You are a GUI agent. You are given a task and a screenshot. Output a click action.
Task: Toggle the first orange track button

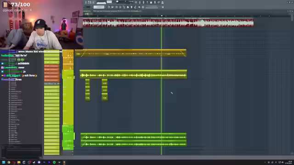(51, 66)
